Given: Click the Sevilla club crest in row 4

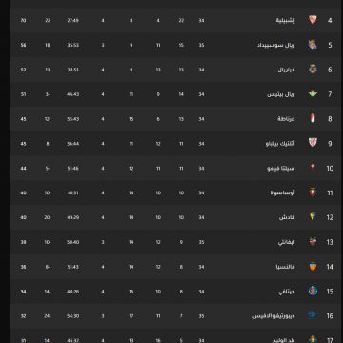Looking at the screenshot, I should coord(313,20).
